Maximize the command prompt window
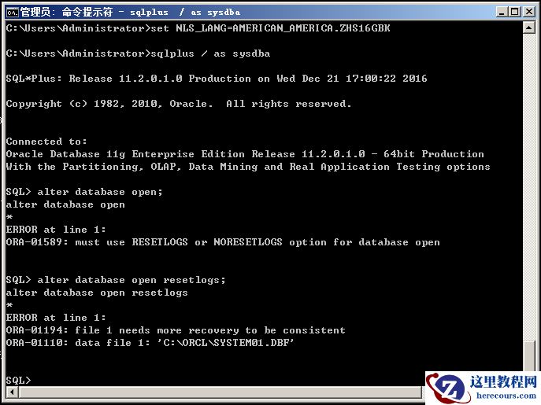Screen dimensions: 541x405 [x=515, y=12]
